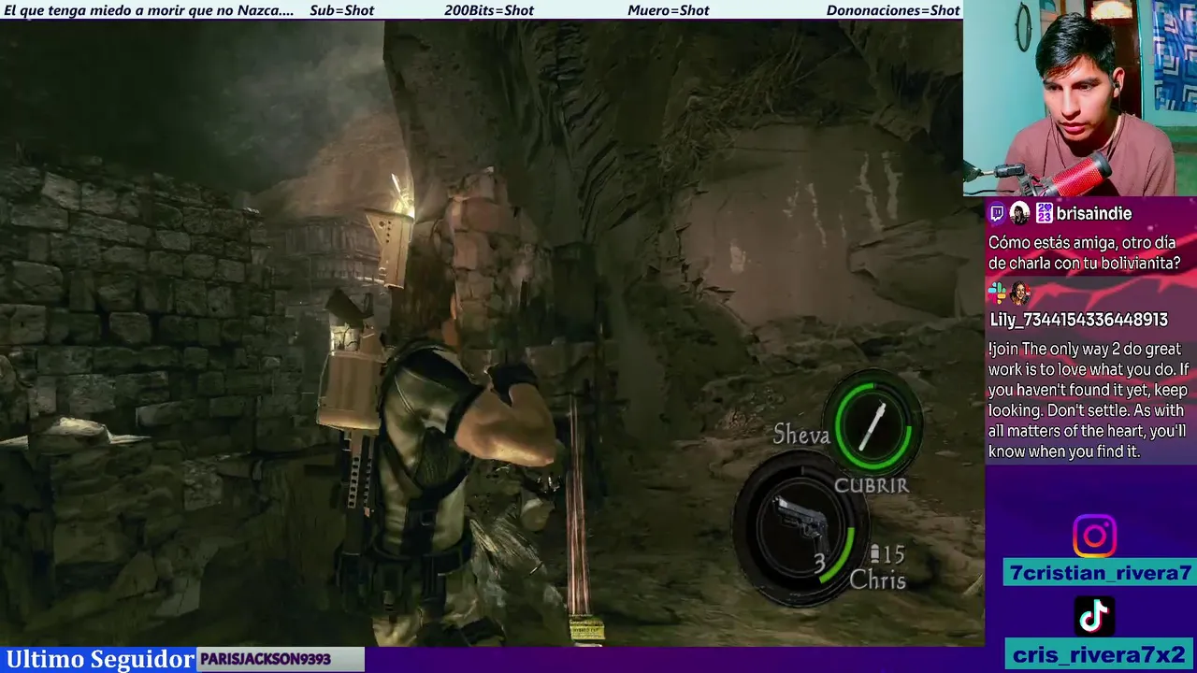Click brisaindie's avatar badge in chat
Image resolution: width=1197 pixels, height=673 pixels.
pos(1020,214)
